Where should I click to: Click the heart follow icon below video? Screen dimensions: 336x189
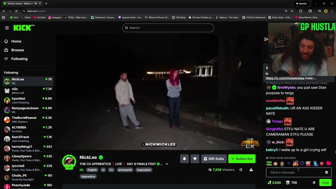point(195,159)
